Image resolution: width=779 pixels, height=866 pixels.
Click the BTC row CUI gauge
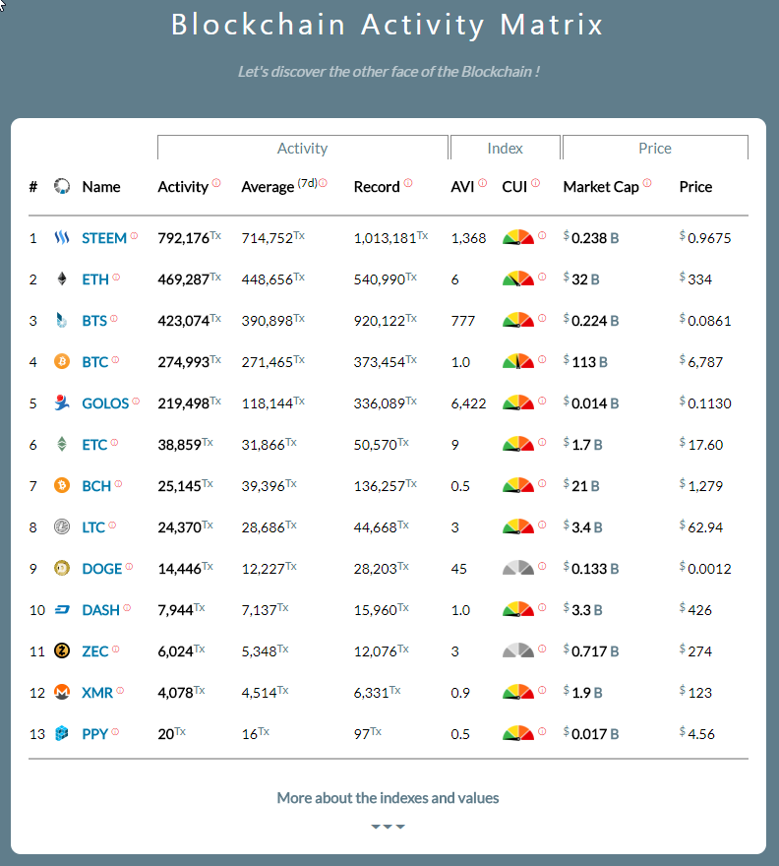click(x=518, y=361)
